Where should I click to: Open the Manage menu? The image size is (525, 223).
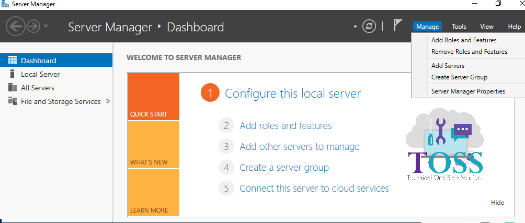click(x=428, y=27)
